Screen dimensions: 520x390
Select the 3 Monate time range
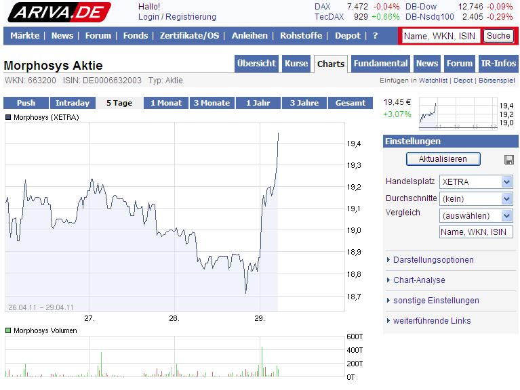click(212, 103)
